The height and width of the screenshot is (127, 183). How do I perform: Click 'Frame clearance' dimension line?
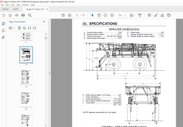pos(102,97)
